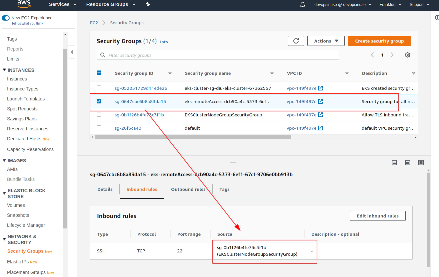439x277 pixels.
Task: Click the details panel vertical scrollbar
Action: point(428,219)
